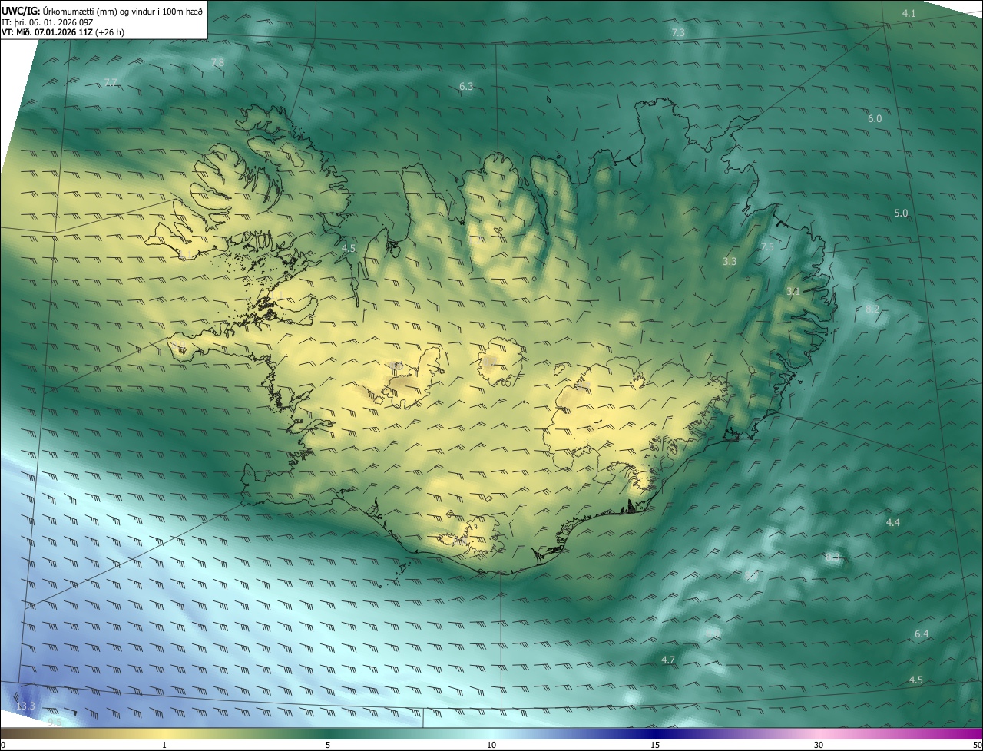
Task: Click the 3.1 value label
Action: point(793,291)
